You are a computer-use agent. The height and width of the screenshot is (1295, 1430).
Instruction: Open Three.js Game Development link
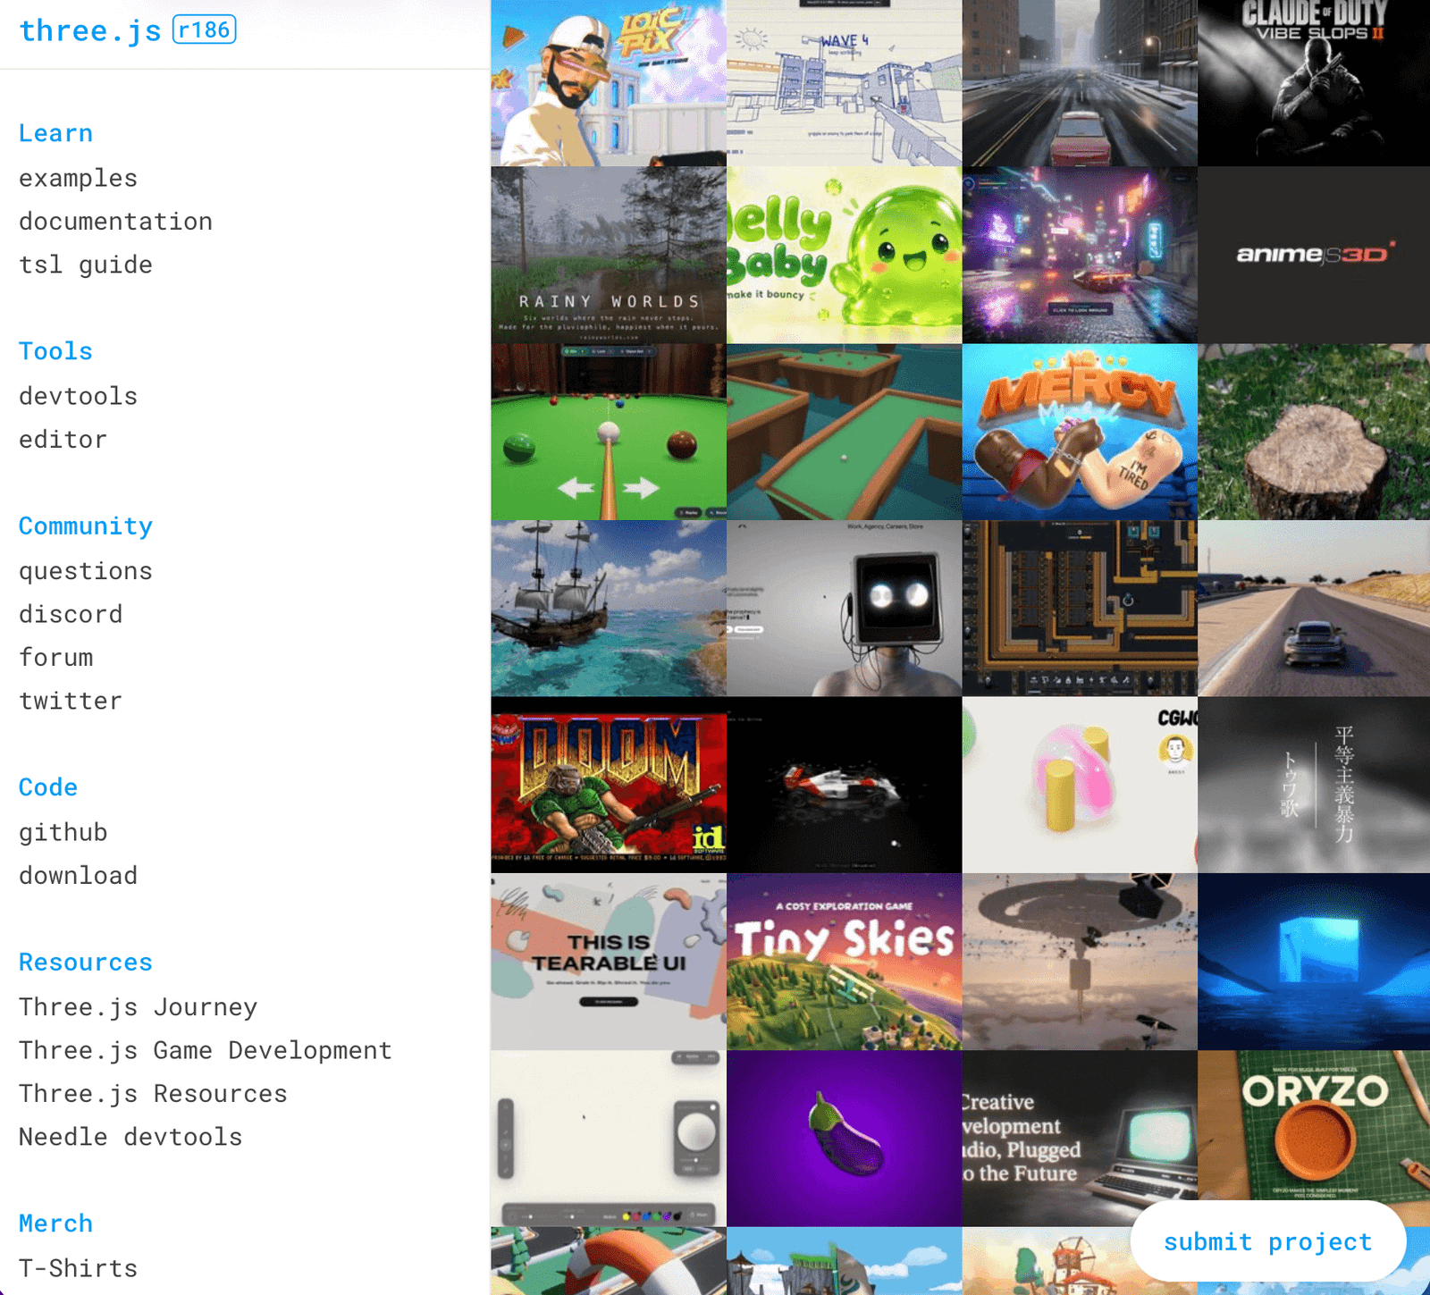click(x=206, y=1050)
